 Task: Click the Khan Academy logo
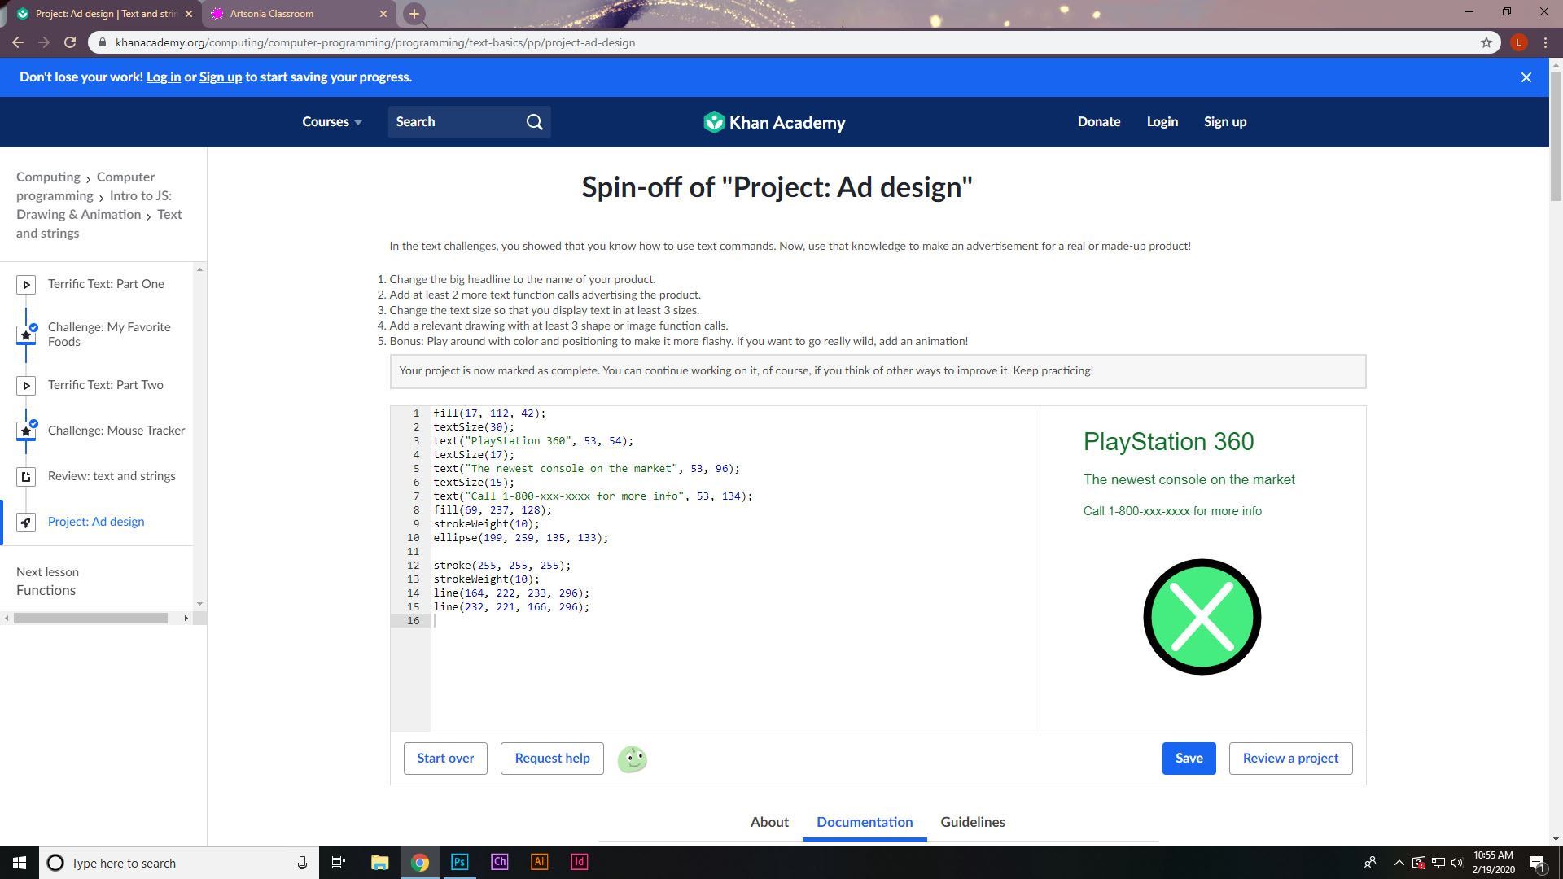(774, 122)
